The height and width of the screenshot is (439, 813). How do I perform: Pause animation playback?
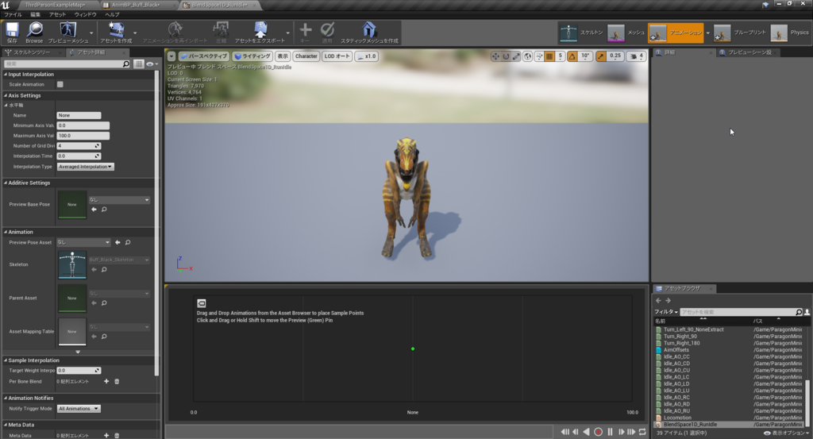pyautogui.click(x=611, y=432)
